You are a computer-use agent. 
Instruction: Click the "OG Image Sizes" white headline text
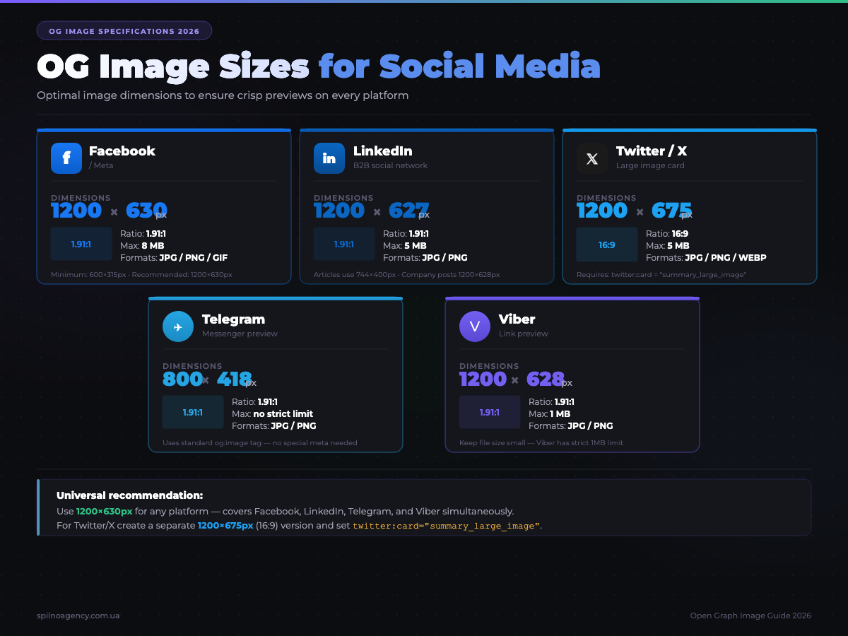173,67
